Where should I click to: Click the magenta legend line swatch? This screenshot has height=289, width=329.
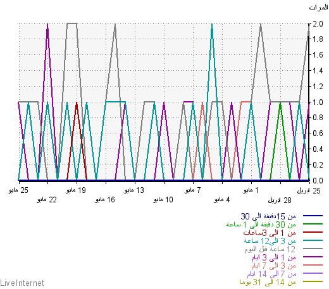click(313, 257)
